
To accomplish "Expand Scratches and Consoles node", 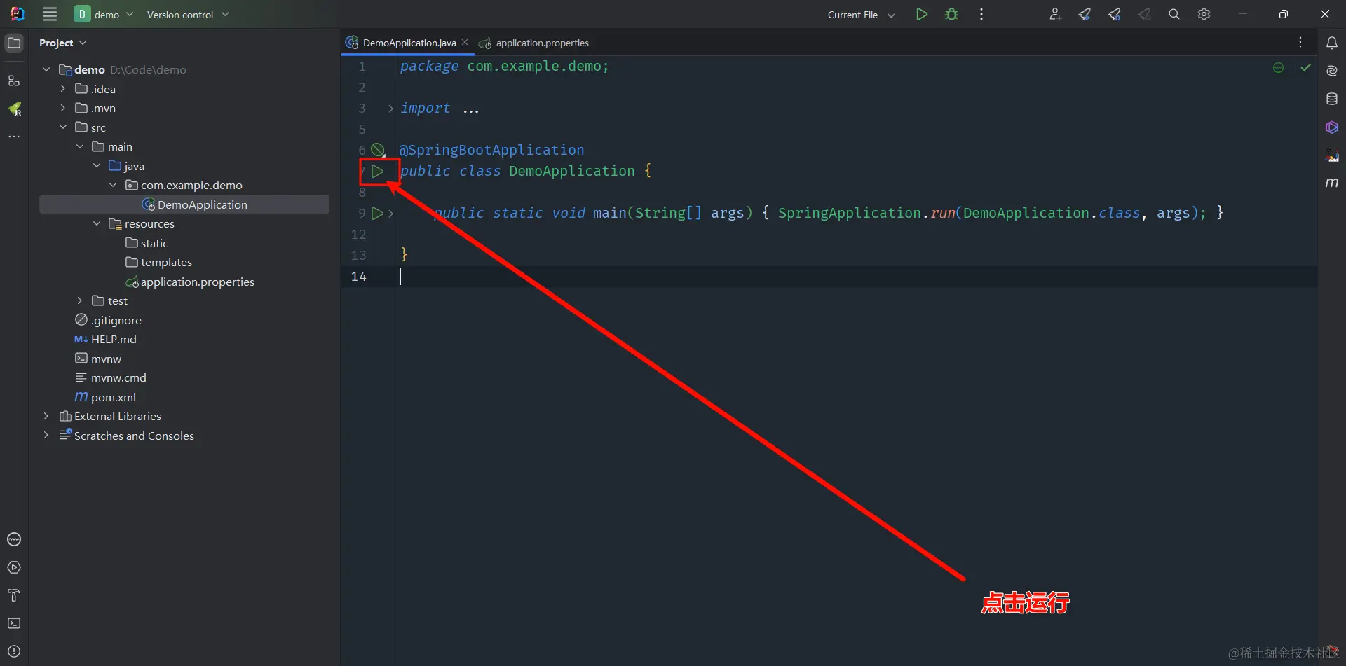I will 46,435.
